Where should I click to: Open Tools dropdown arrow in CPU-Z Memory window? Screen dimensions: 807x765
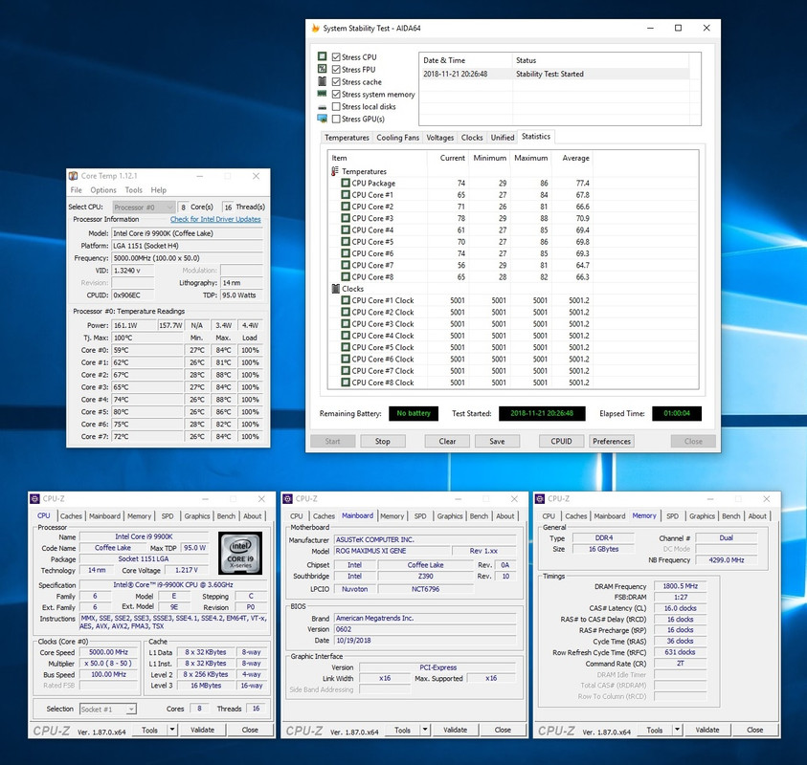[x=678, y=730]
